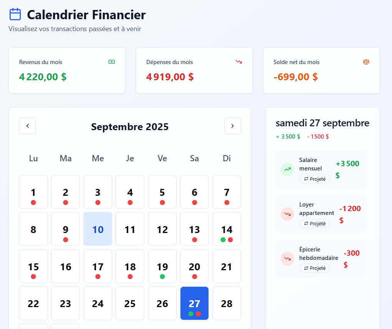Go to previous month with left chevron
Image resolution: width=392 pixels, height=329 pixels.
click(27, 126)
